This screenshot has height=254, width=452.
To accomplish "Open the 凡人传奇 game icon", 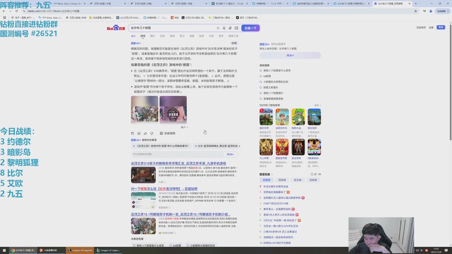I will point(266,147).
